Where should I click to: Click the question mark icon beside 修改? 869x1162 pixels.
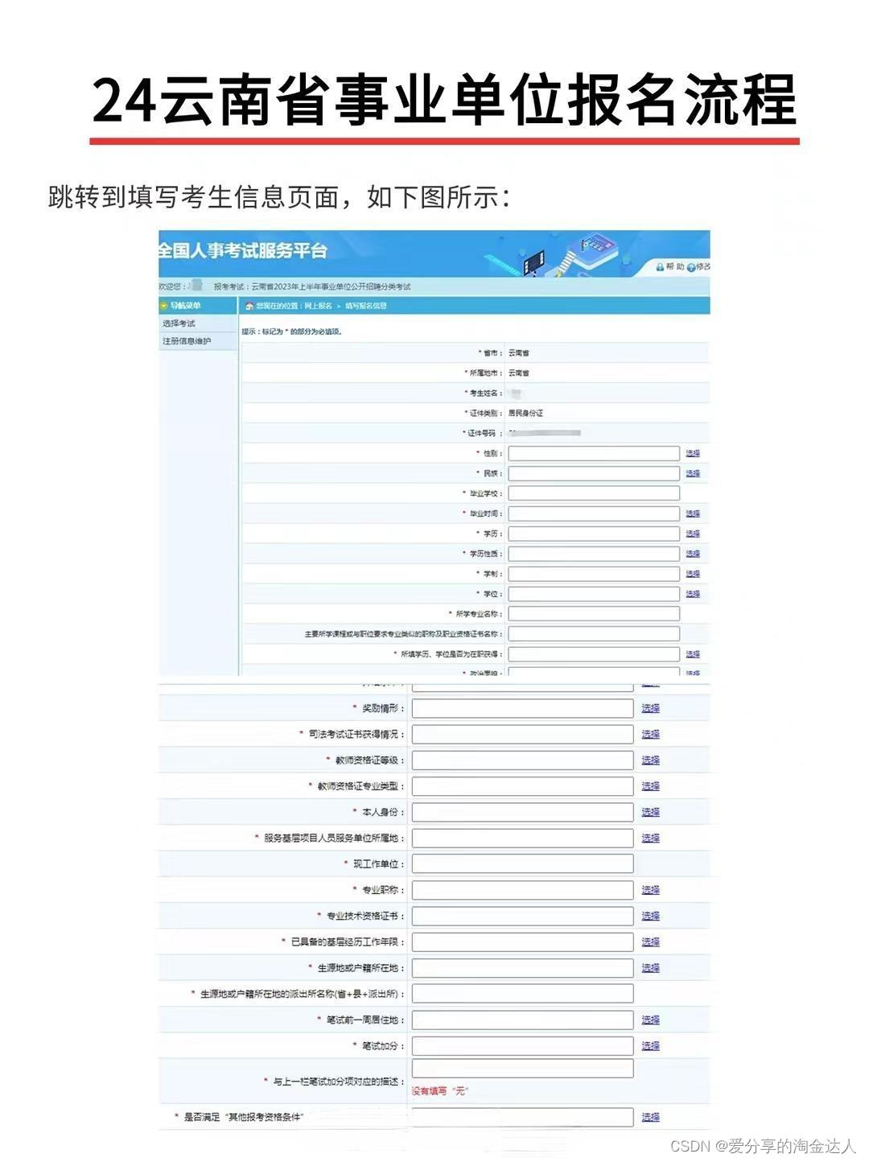point(691,267)
